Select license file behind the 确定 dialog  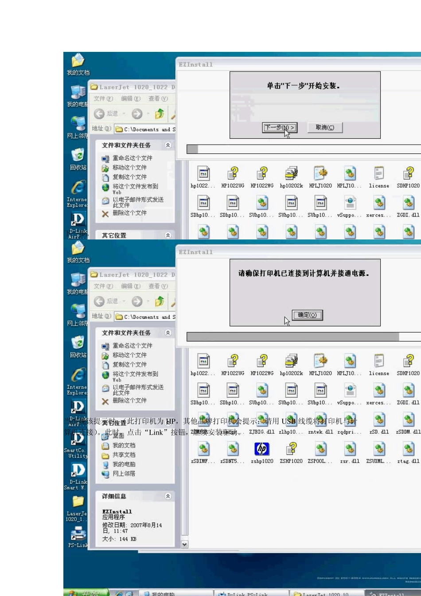pyautogui.click(x=379, y=365)
